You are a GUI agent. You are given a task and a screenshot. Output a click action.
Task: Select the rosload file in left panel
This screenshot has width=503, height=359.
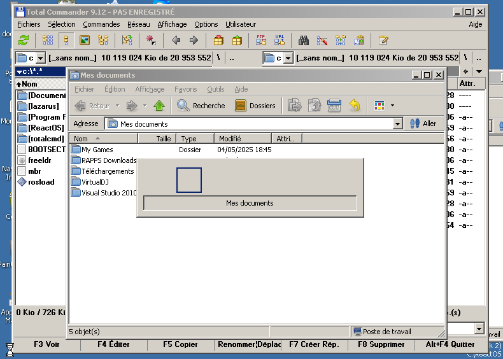point(36,182)
